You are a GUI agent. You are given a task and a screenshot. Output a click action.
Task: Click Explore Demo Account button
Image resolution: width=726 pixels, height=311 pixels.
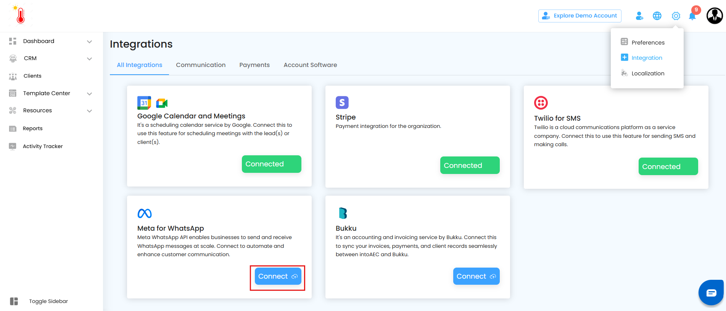click(x=580, y=16)
